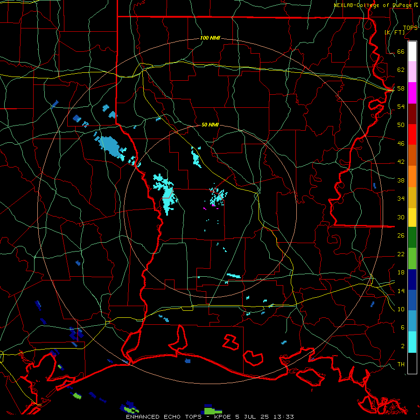Click the 5 JUL 25 date text
Image resolution: width=420 pixels, height=420 pixels.
click(253, 417)
